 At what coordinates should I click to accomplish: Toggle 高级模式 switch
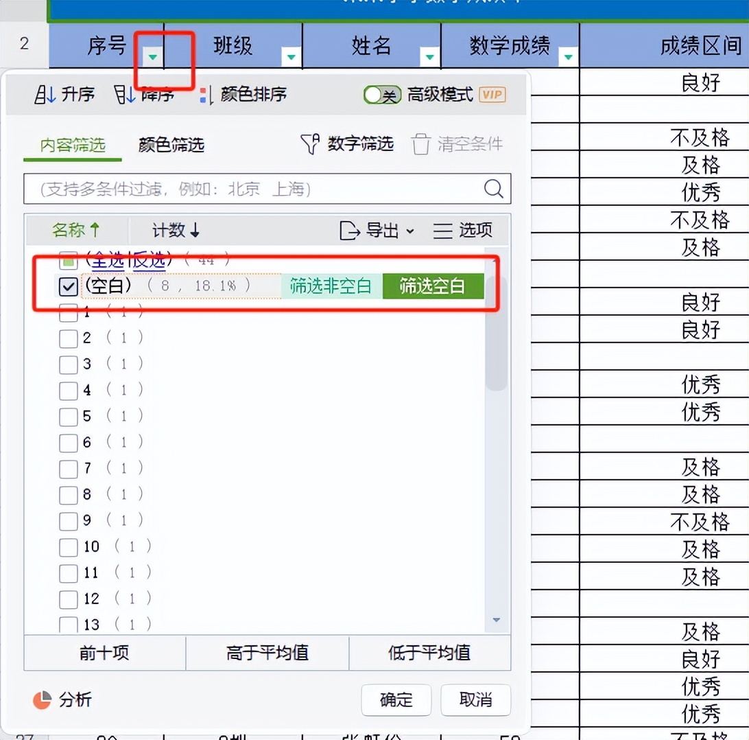pos(381,94)
